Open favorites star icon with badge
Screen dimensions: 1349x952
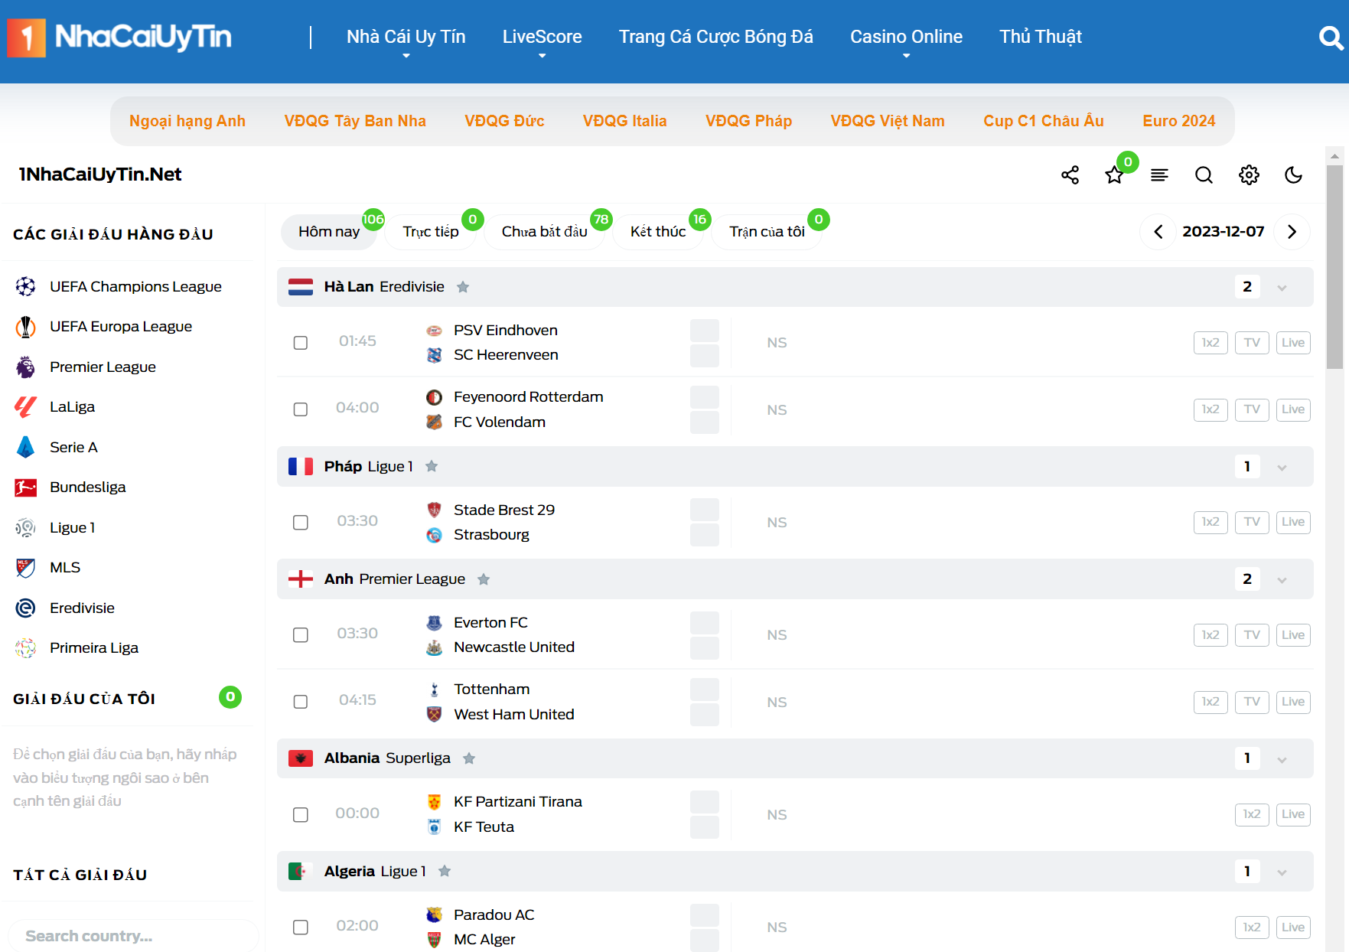[x=1114, y=175]
